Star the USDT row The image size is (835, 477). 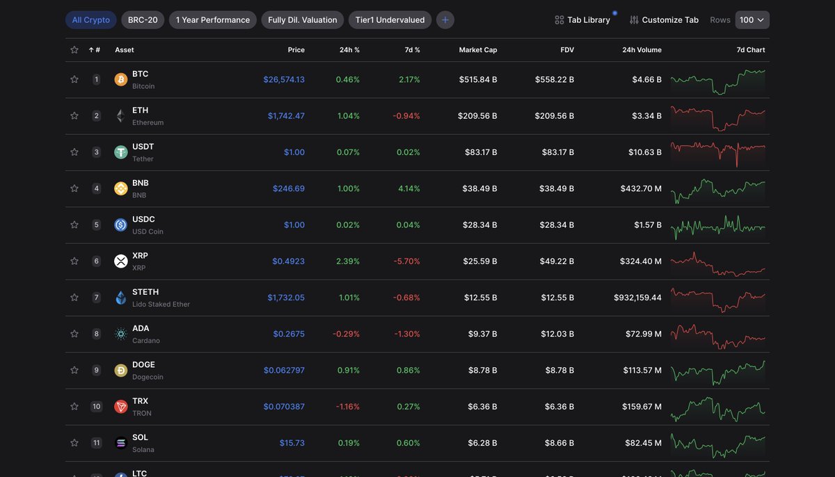(74, 152)
